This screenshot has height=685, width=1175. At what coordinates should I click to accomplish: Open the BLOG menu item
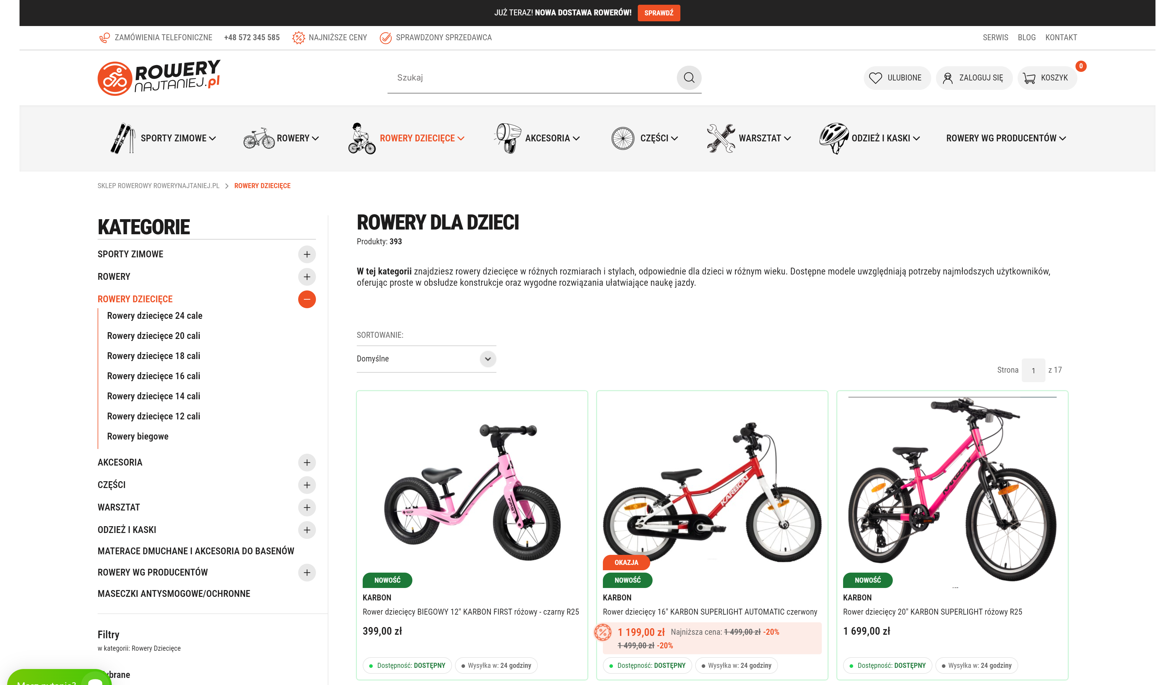click(1027, 37)
